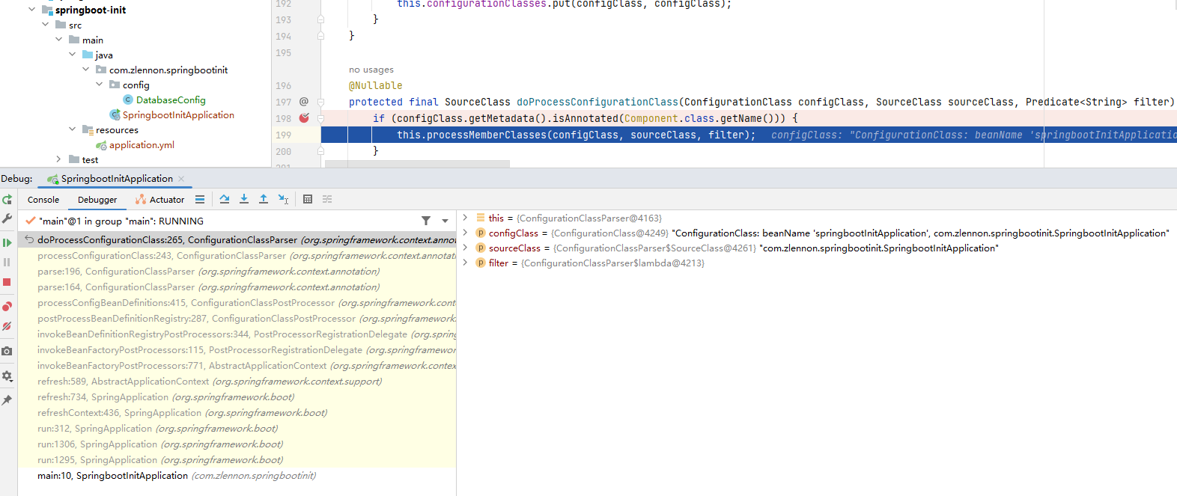The image size is (1177, 496).
Task: Select the processConfigBeanDefinitions:415 frame
Action: point(237,303)
